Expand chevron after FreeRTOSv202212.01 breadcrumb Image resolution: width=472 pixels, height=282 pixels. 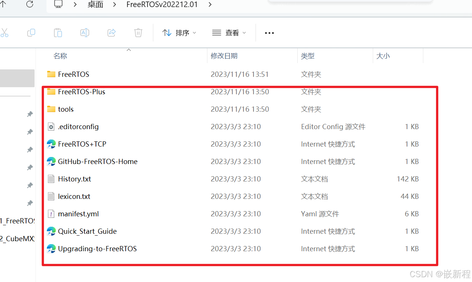[x=210, y=5]
